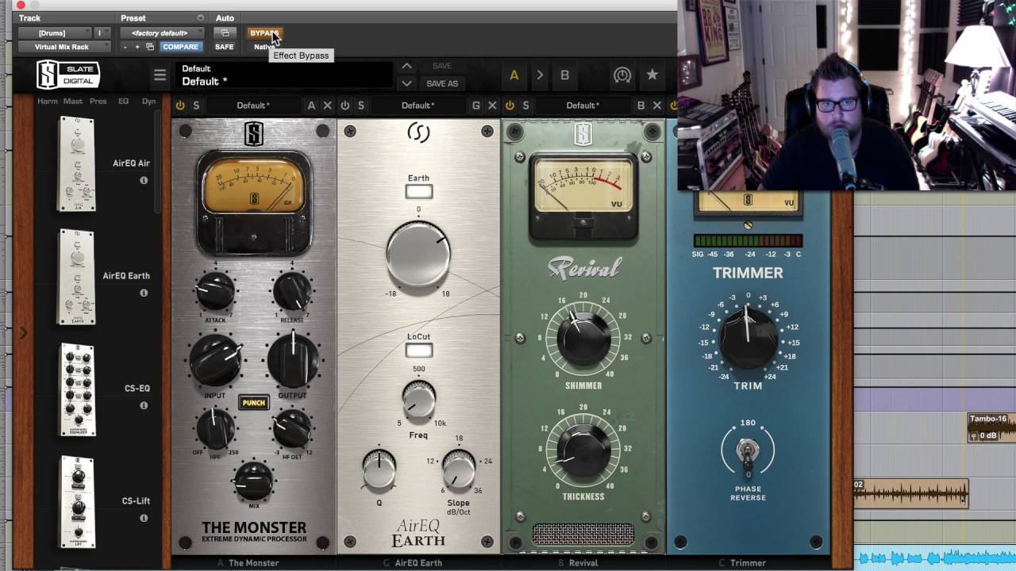Open the power/standby circular icon
This screenshot has width=1016, height=571.
click(x=622, y=75)
